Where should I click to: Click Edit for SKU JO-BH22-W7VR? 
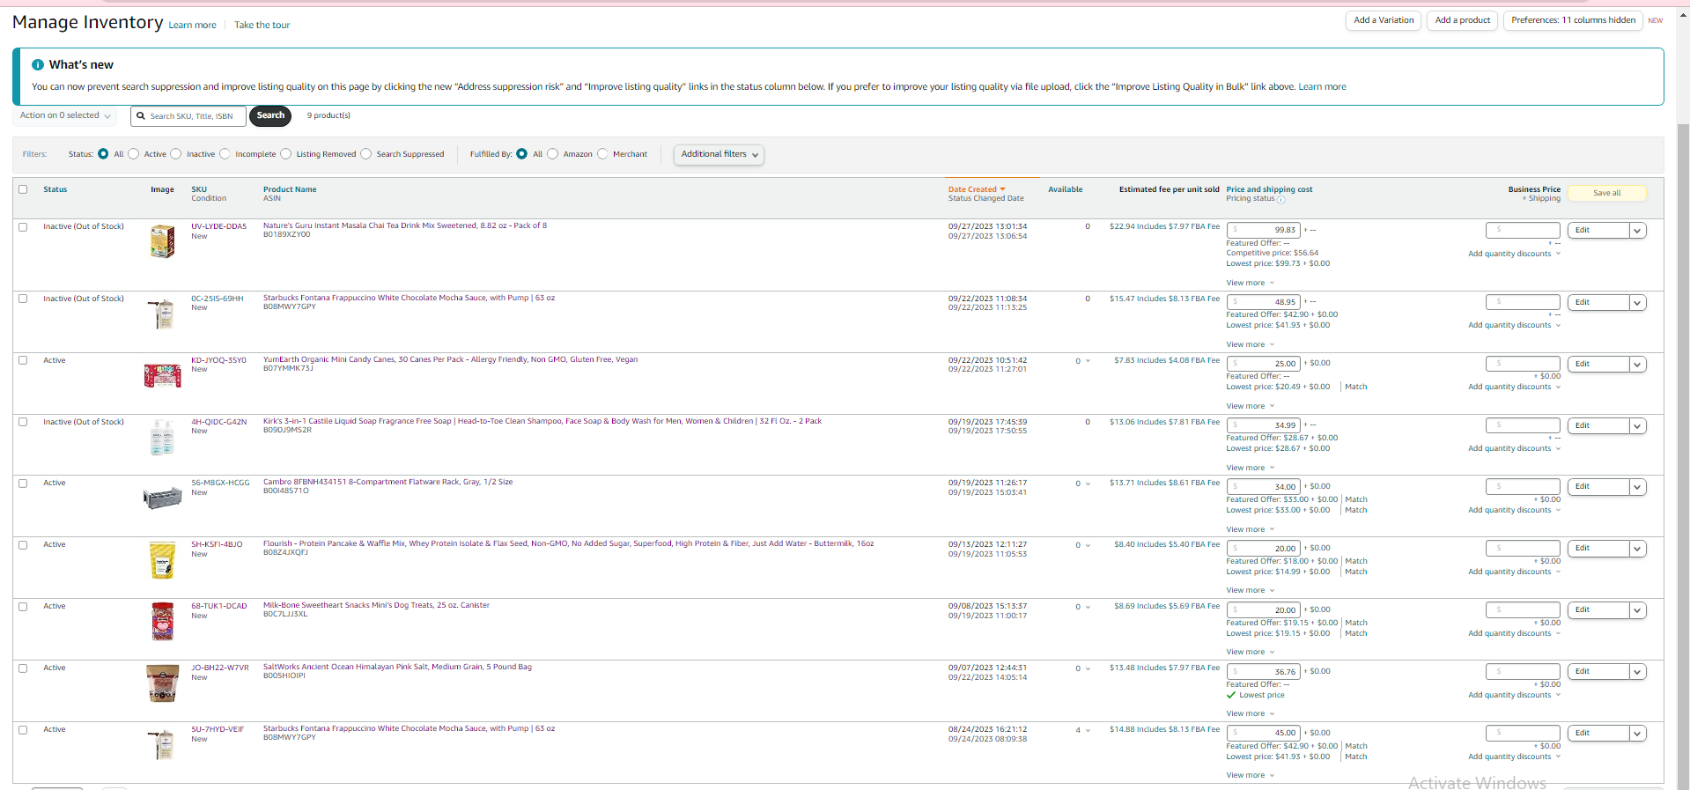1598,672
